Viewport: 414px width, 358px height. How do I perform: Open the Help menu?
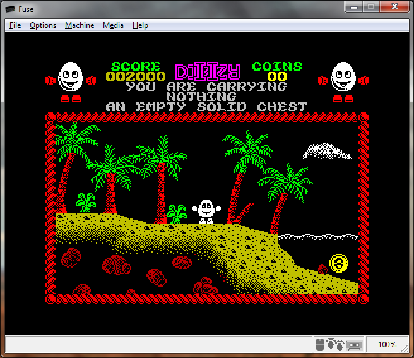(x=140, y=25)
